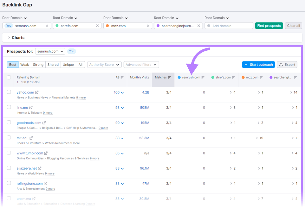Check the yahoo.com row checkbox
This screenshot has height=207, width=305.
(9, 92)
